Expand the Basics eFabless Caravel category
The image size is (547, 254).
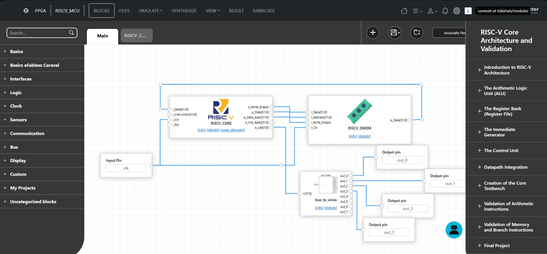tap(42, 65)
